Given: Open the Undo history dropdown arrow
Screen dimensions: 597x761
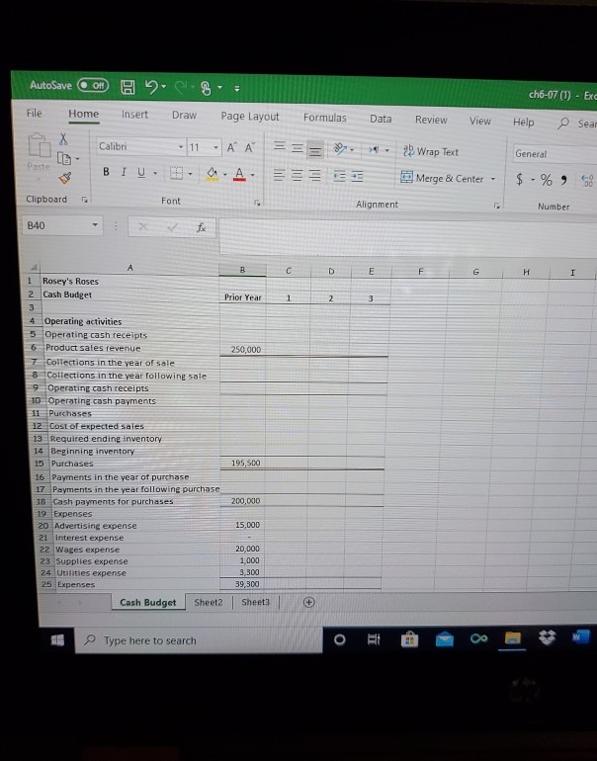Looking at the screenshot, I should (164, 87).
